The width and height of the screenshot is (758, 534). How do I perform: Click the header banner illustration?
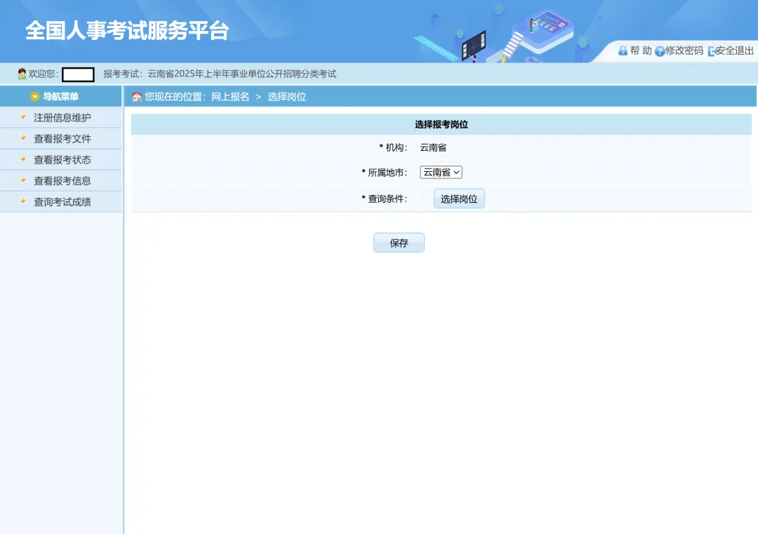coord(505,32)
